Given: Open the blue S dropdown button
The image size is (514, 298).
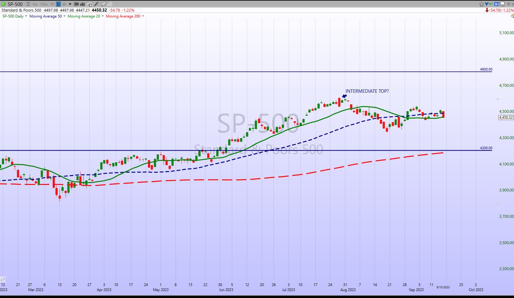Looking at the screenshot, I should 496,4.
